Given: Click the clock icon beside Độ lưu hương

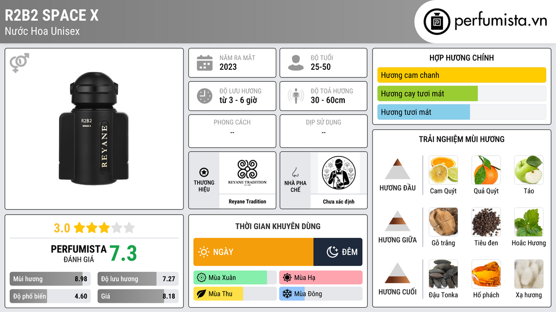Looking at the screenshot, I should click(205, 96).
